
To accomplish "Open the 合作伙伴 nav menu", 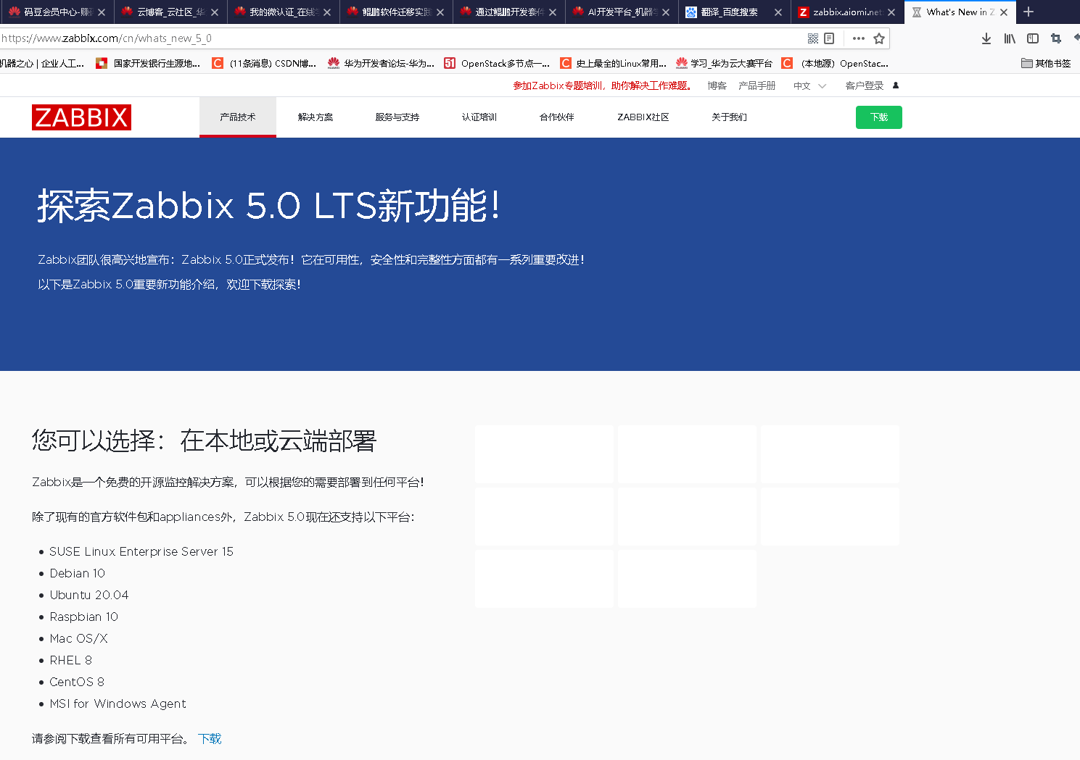I will [557, 117].
